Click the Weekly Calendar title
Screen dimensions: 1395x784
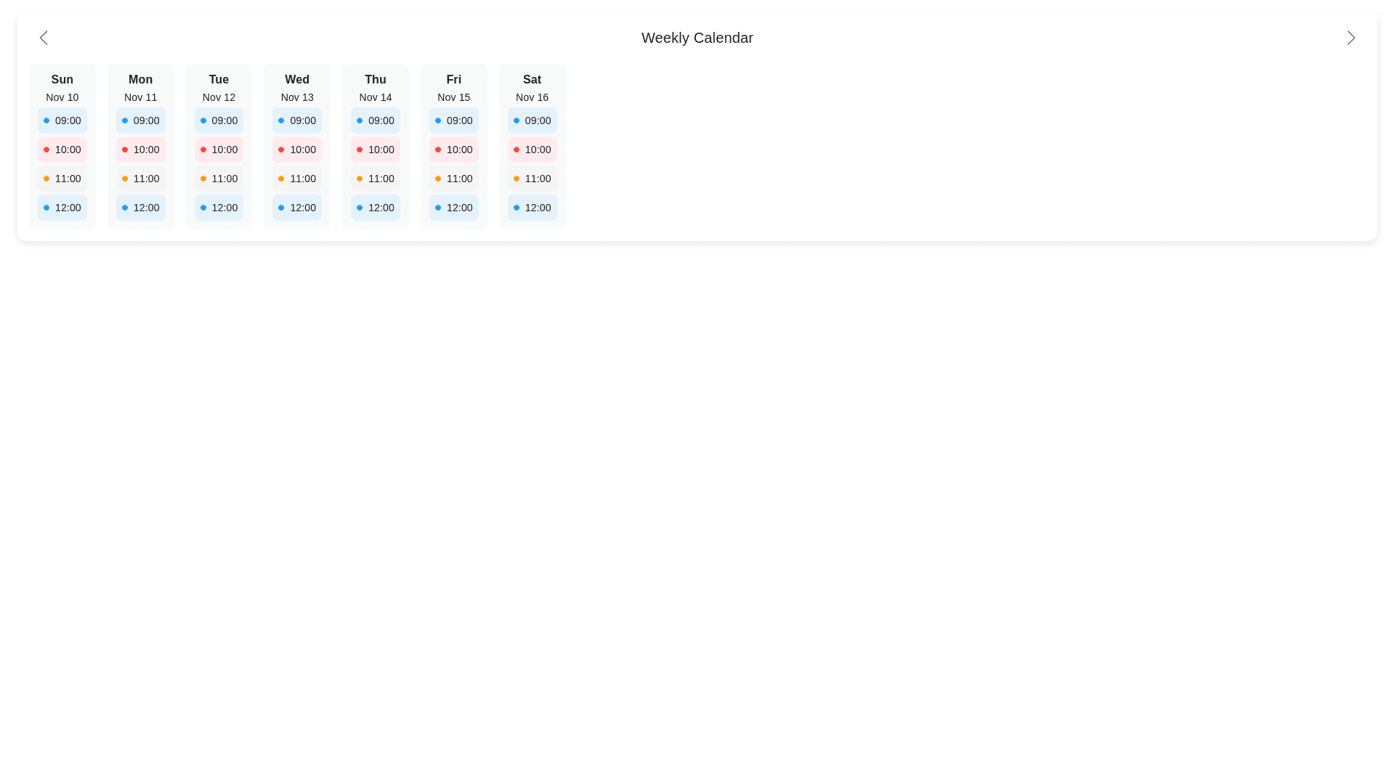pos(696,38)
